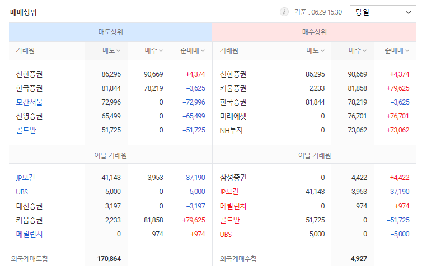422x266 pixels.
Task: Click the info icon beside 기준 time
Action: [284, 12]
